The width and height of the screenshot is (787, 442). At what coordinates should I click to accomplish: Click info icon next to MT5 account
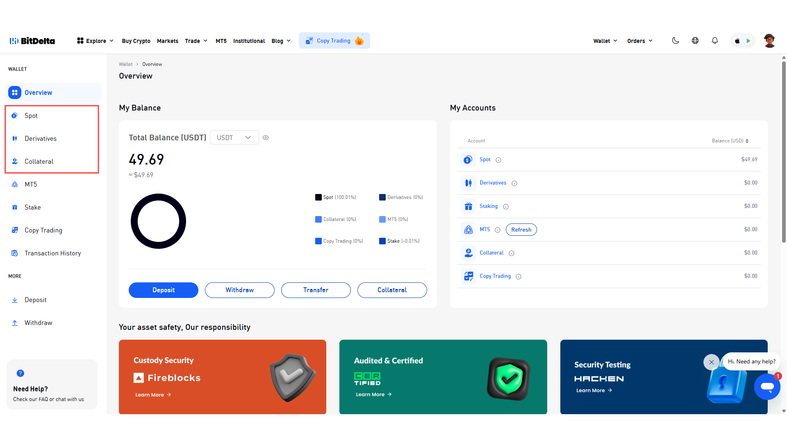point(498,230)
